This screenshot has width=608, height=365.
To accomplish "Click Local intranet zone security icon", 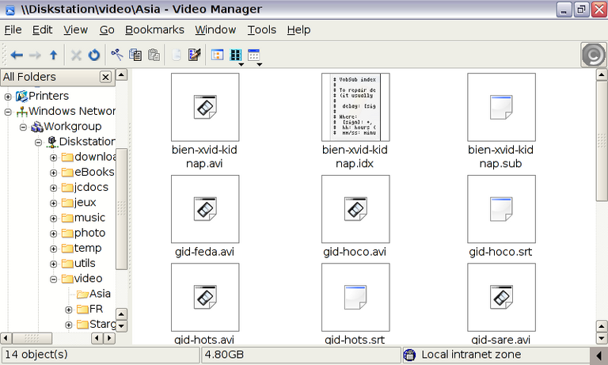I will tap(409, 355).
